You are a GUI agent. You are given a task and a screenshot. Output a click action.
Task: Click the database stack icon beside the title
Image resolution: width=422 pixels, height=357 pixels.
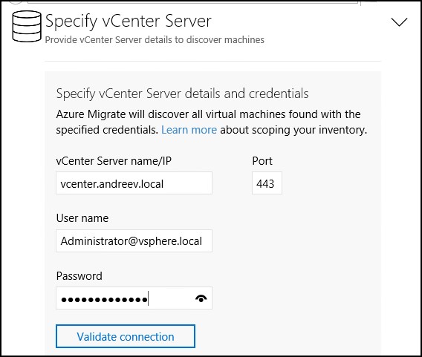point(27,26)
